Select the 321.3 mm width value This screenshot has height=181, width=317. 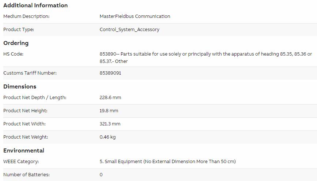point(110,124)
